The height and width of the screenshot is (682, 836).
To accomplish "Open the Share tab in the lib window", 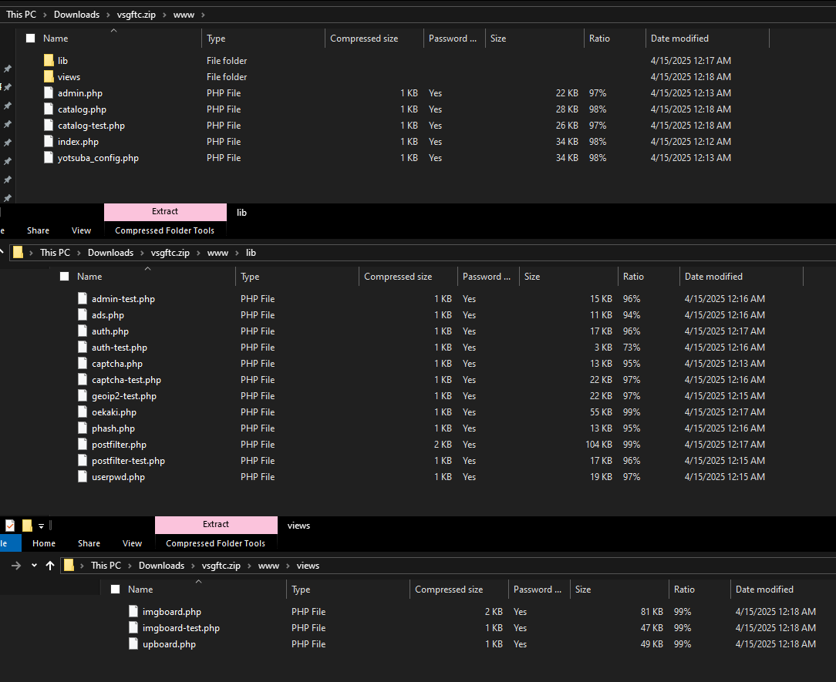I will pos(39,230).
